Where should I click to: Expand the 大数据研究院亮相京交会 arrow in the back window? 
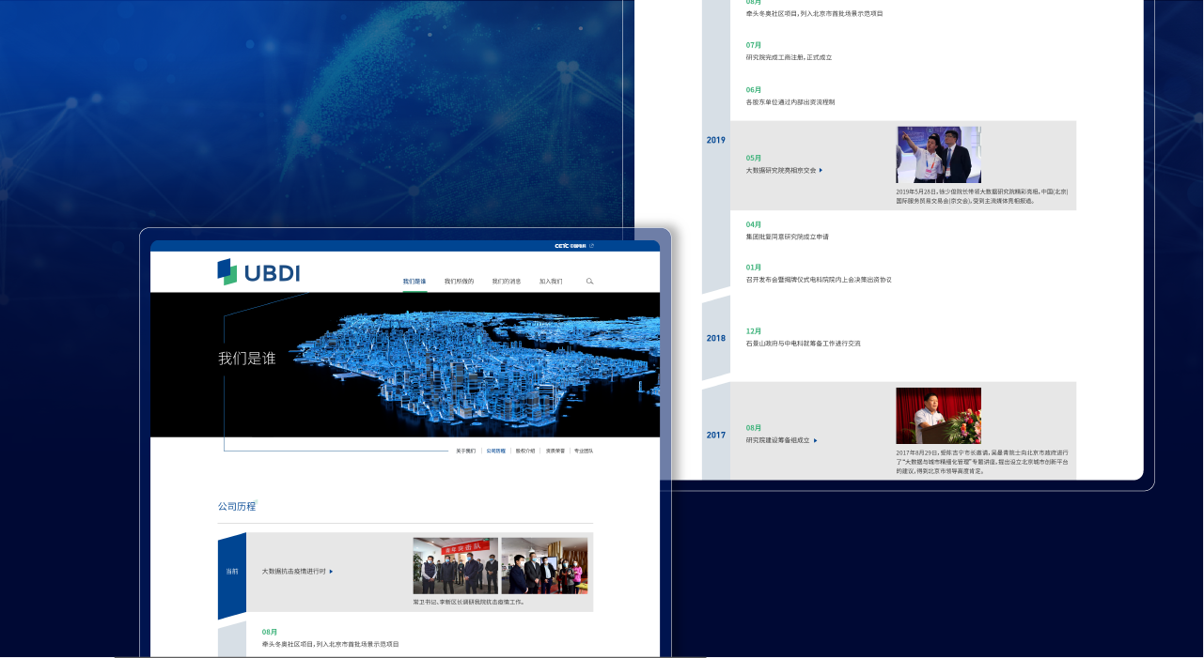(821, 171)
